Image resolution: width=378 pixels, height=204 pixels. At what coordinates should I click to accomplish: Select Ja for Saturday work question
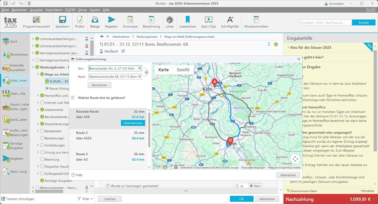pos(237,186)
